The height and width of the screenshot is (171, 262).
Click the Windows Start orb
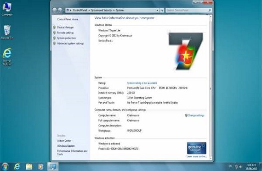click(x=5, y=166)
